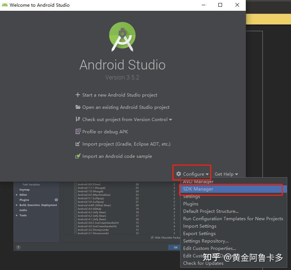291x270 pixels.
Task: Close the Welcome to Android Studio window
Action: [237, 5]
